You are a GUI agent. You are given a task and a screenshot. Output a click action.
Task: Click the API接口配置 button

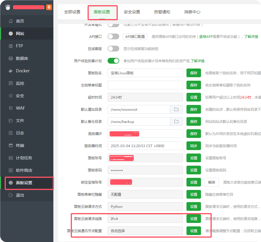point(135,36)
